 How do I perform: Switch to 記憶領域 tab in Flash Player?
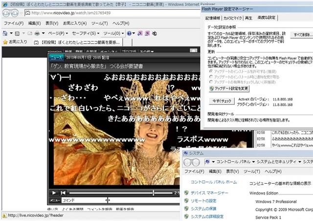(x=213, y=18)
